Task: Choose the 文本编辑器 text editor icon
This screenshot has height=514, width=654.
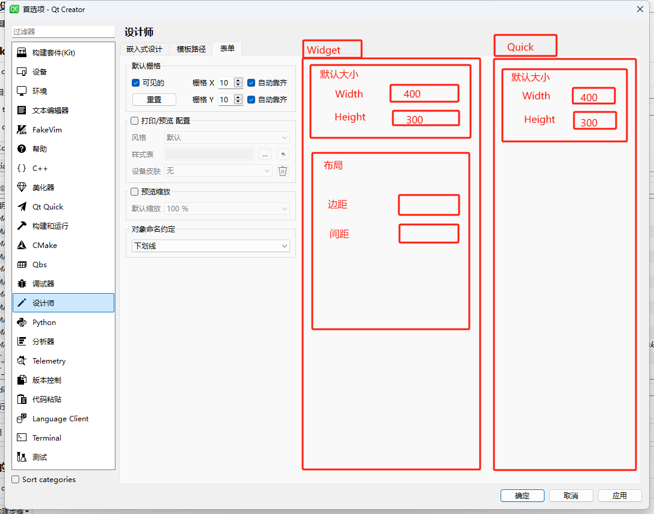Action: coord(22,110)
